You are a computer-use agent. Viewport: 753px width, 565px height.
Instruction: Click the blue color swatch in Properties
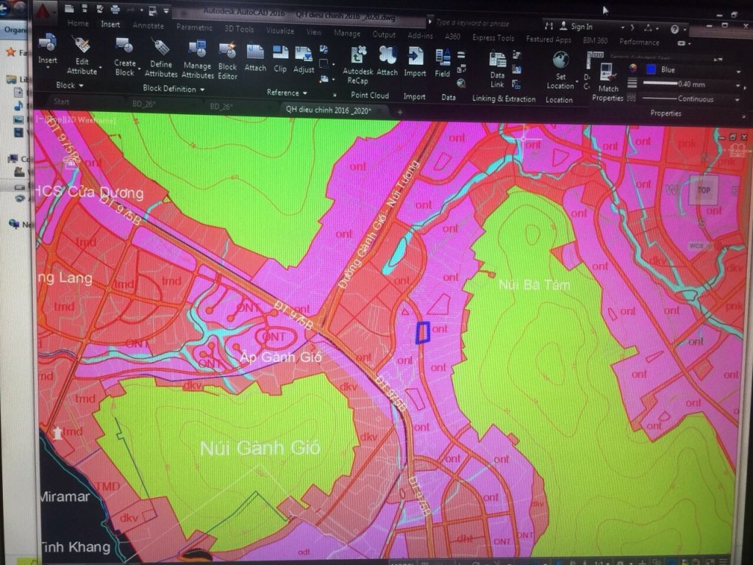(651, 70)
